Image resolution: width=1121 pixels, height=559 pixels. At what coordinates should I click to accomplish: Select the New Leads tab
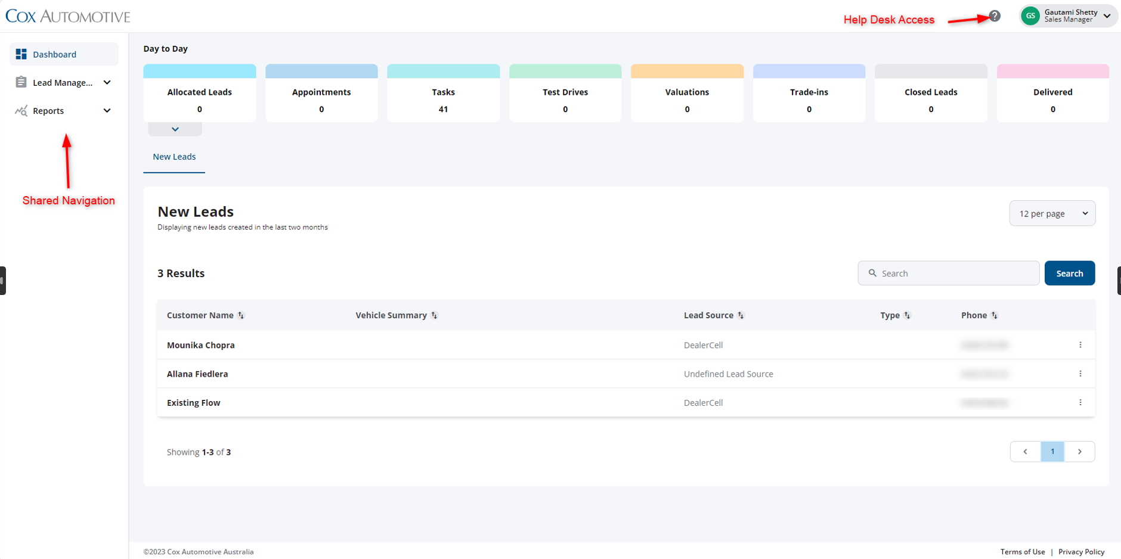click(x=174, y=157)
